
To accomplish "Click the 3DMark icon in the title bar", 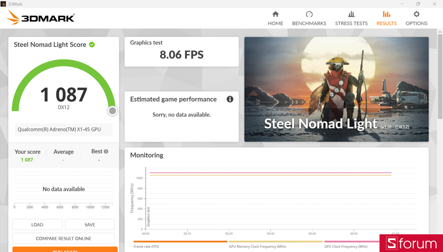I will click(x=3, y=3).
